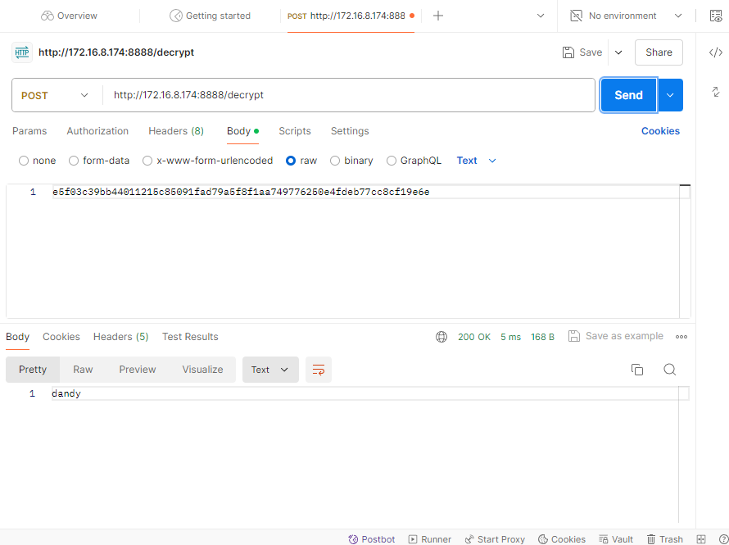Switch to the Getting started tab
The image size is (729, 545).
[x=210, y=16]
